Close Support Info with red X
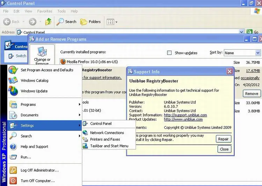The height and width of the screenshot is (186, 262). [x=230, y=72]
